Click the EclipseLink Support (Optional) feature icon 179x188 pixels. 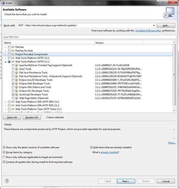pos(17,76)
